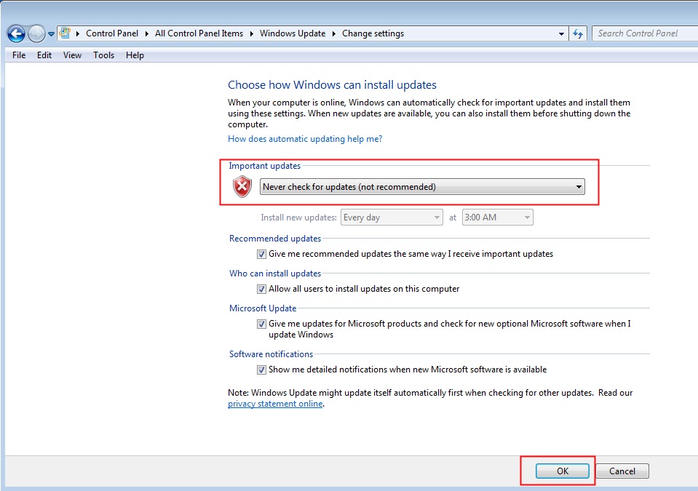Click the 'Software notifications' section label
This screenshot has height=491, width=698.
(x=271, y=354)
